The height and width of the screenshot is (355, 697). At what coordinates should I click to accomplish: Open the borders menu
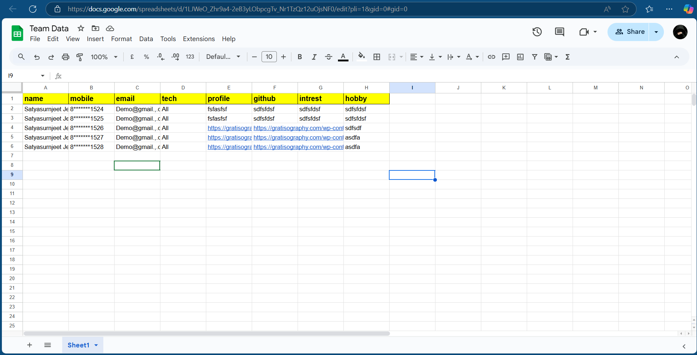[x=377, y=57]
